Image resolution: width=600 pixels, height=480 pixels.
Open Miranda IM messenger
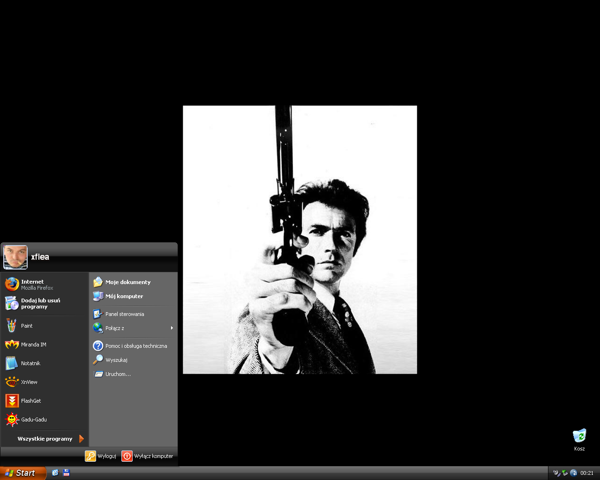tap(33, 345)
